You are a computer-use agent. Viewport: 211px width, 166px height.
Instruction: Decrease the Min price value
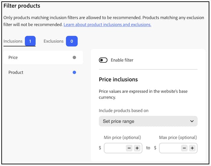129,148
